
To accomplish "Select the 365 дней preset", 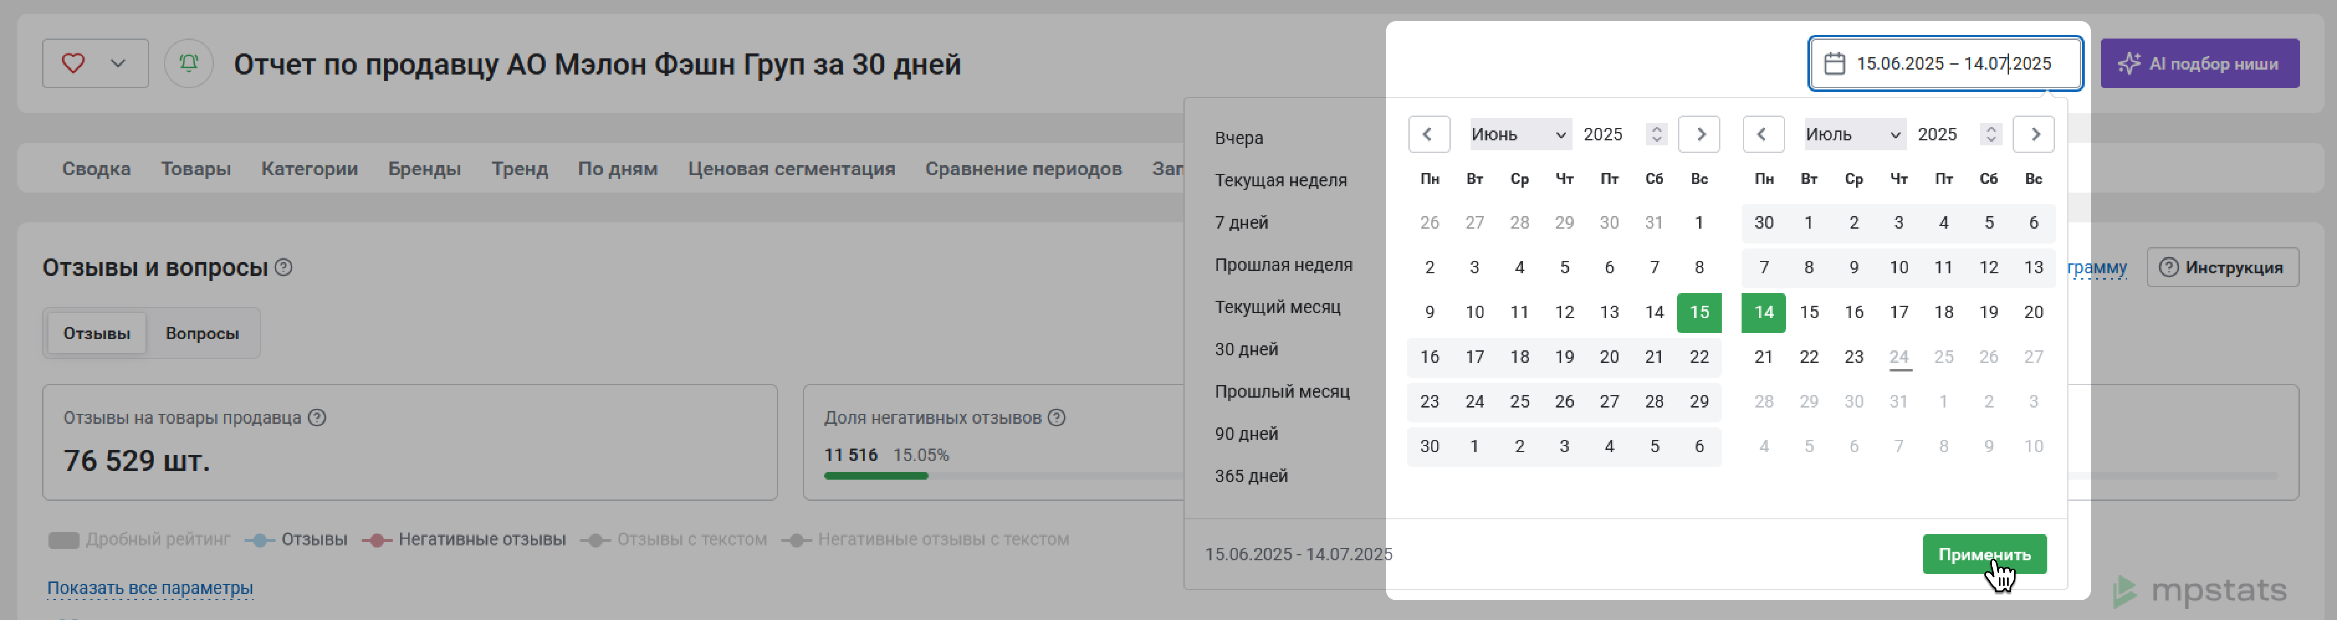I will pos(1251,476).
